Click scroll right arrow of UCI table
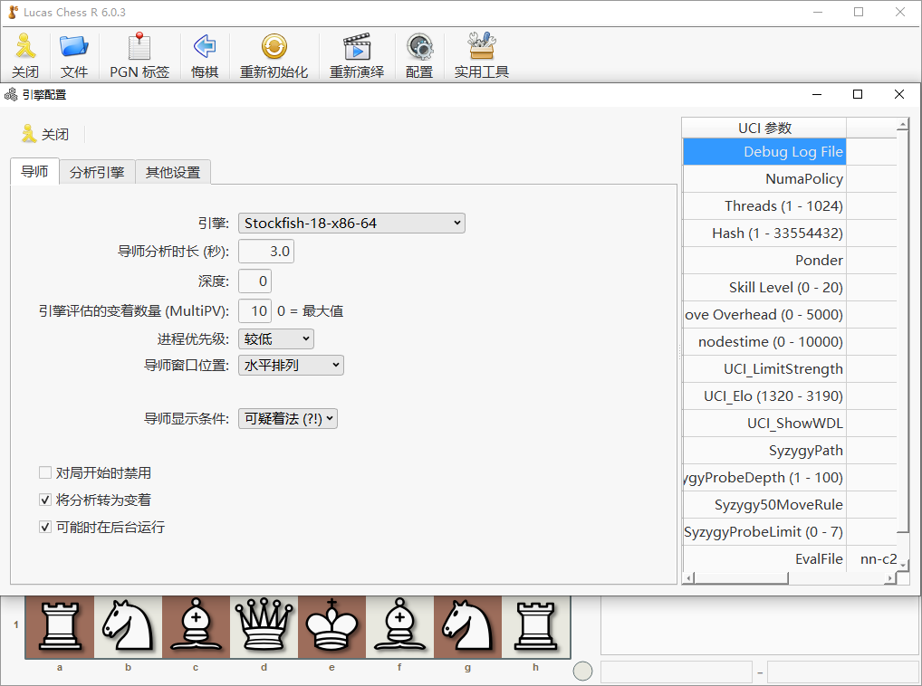 890,578
